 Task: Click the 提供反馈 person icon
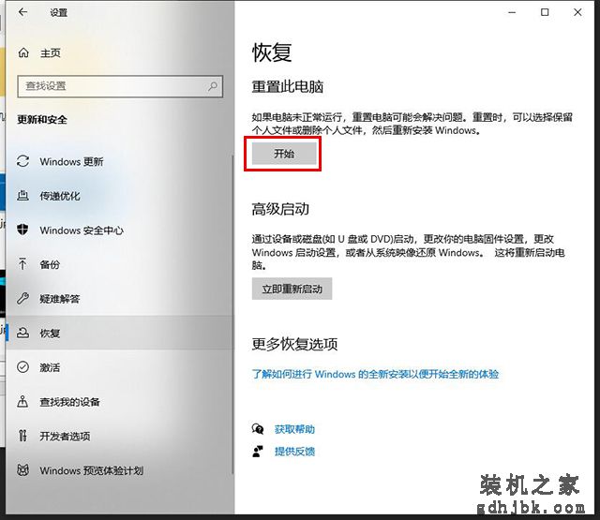click(258, 452)
